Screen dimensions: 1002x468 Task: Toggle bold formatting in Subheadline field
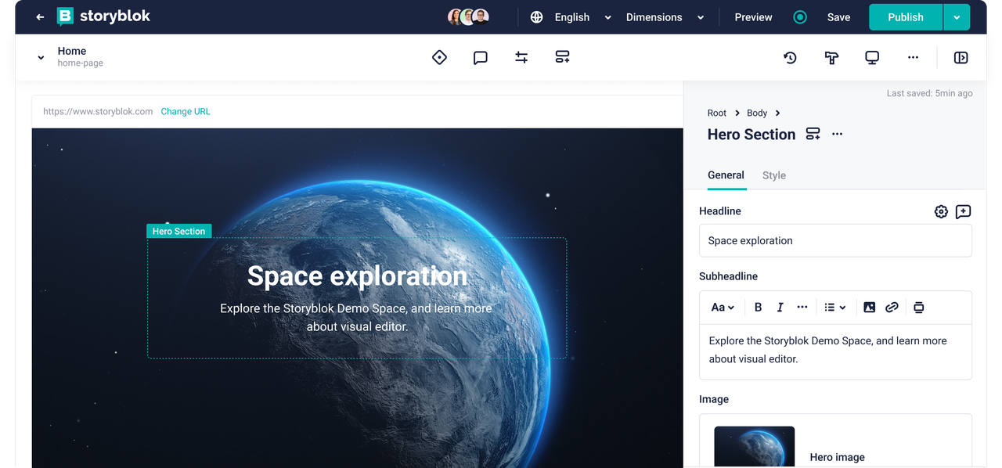click(758, 307)
